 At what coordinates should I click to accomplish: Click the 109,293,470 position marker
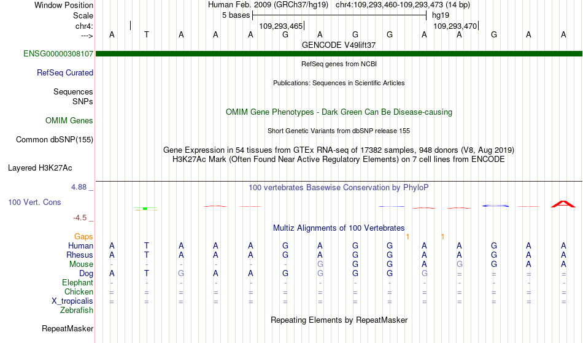point(455,26)
